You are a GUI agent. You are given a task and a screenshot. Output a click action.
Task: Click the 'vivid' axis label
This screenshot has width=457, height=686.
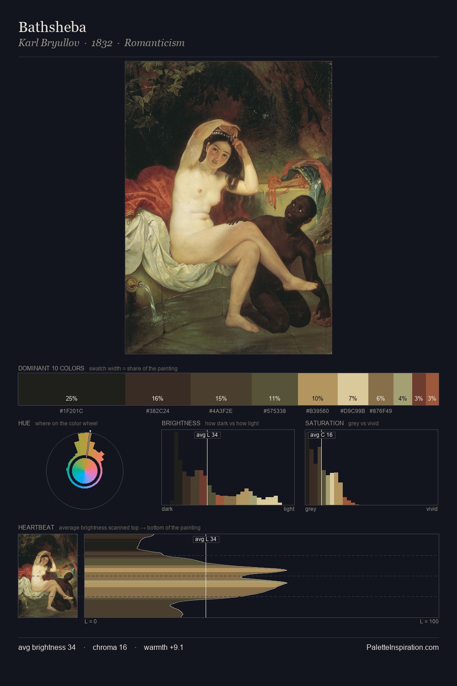pos(432,509)
